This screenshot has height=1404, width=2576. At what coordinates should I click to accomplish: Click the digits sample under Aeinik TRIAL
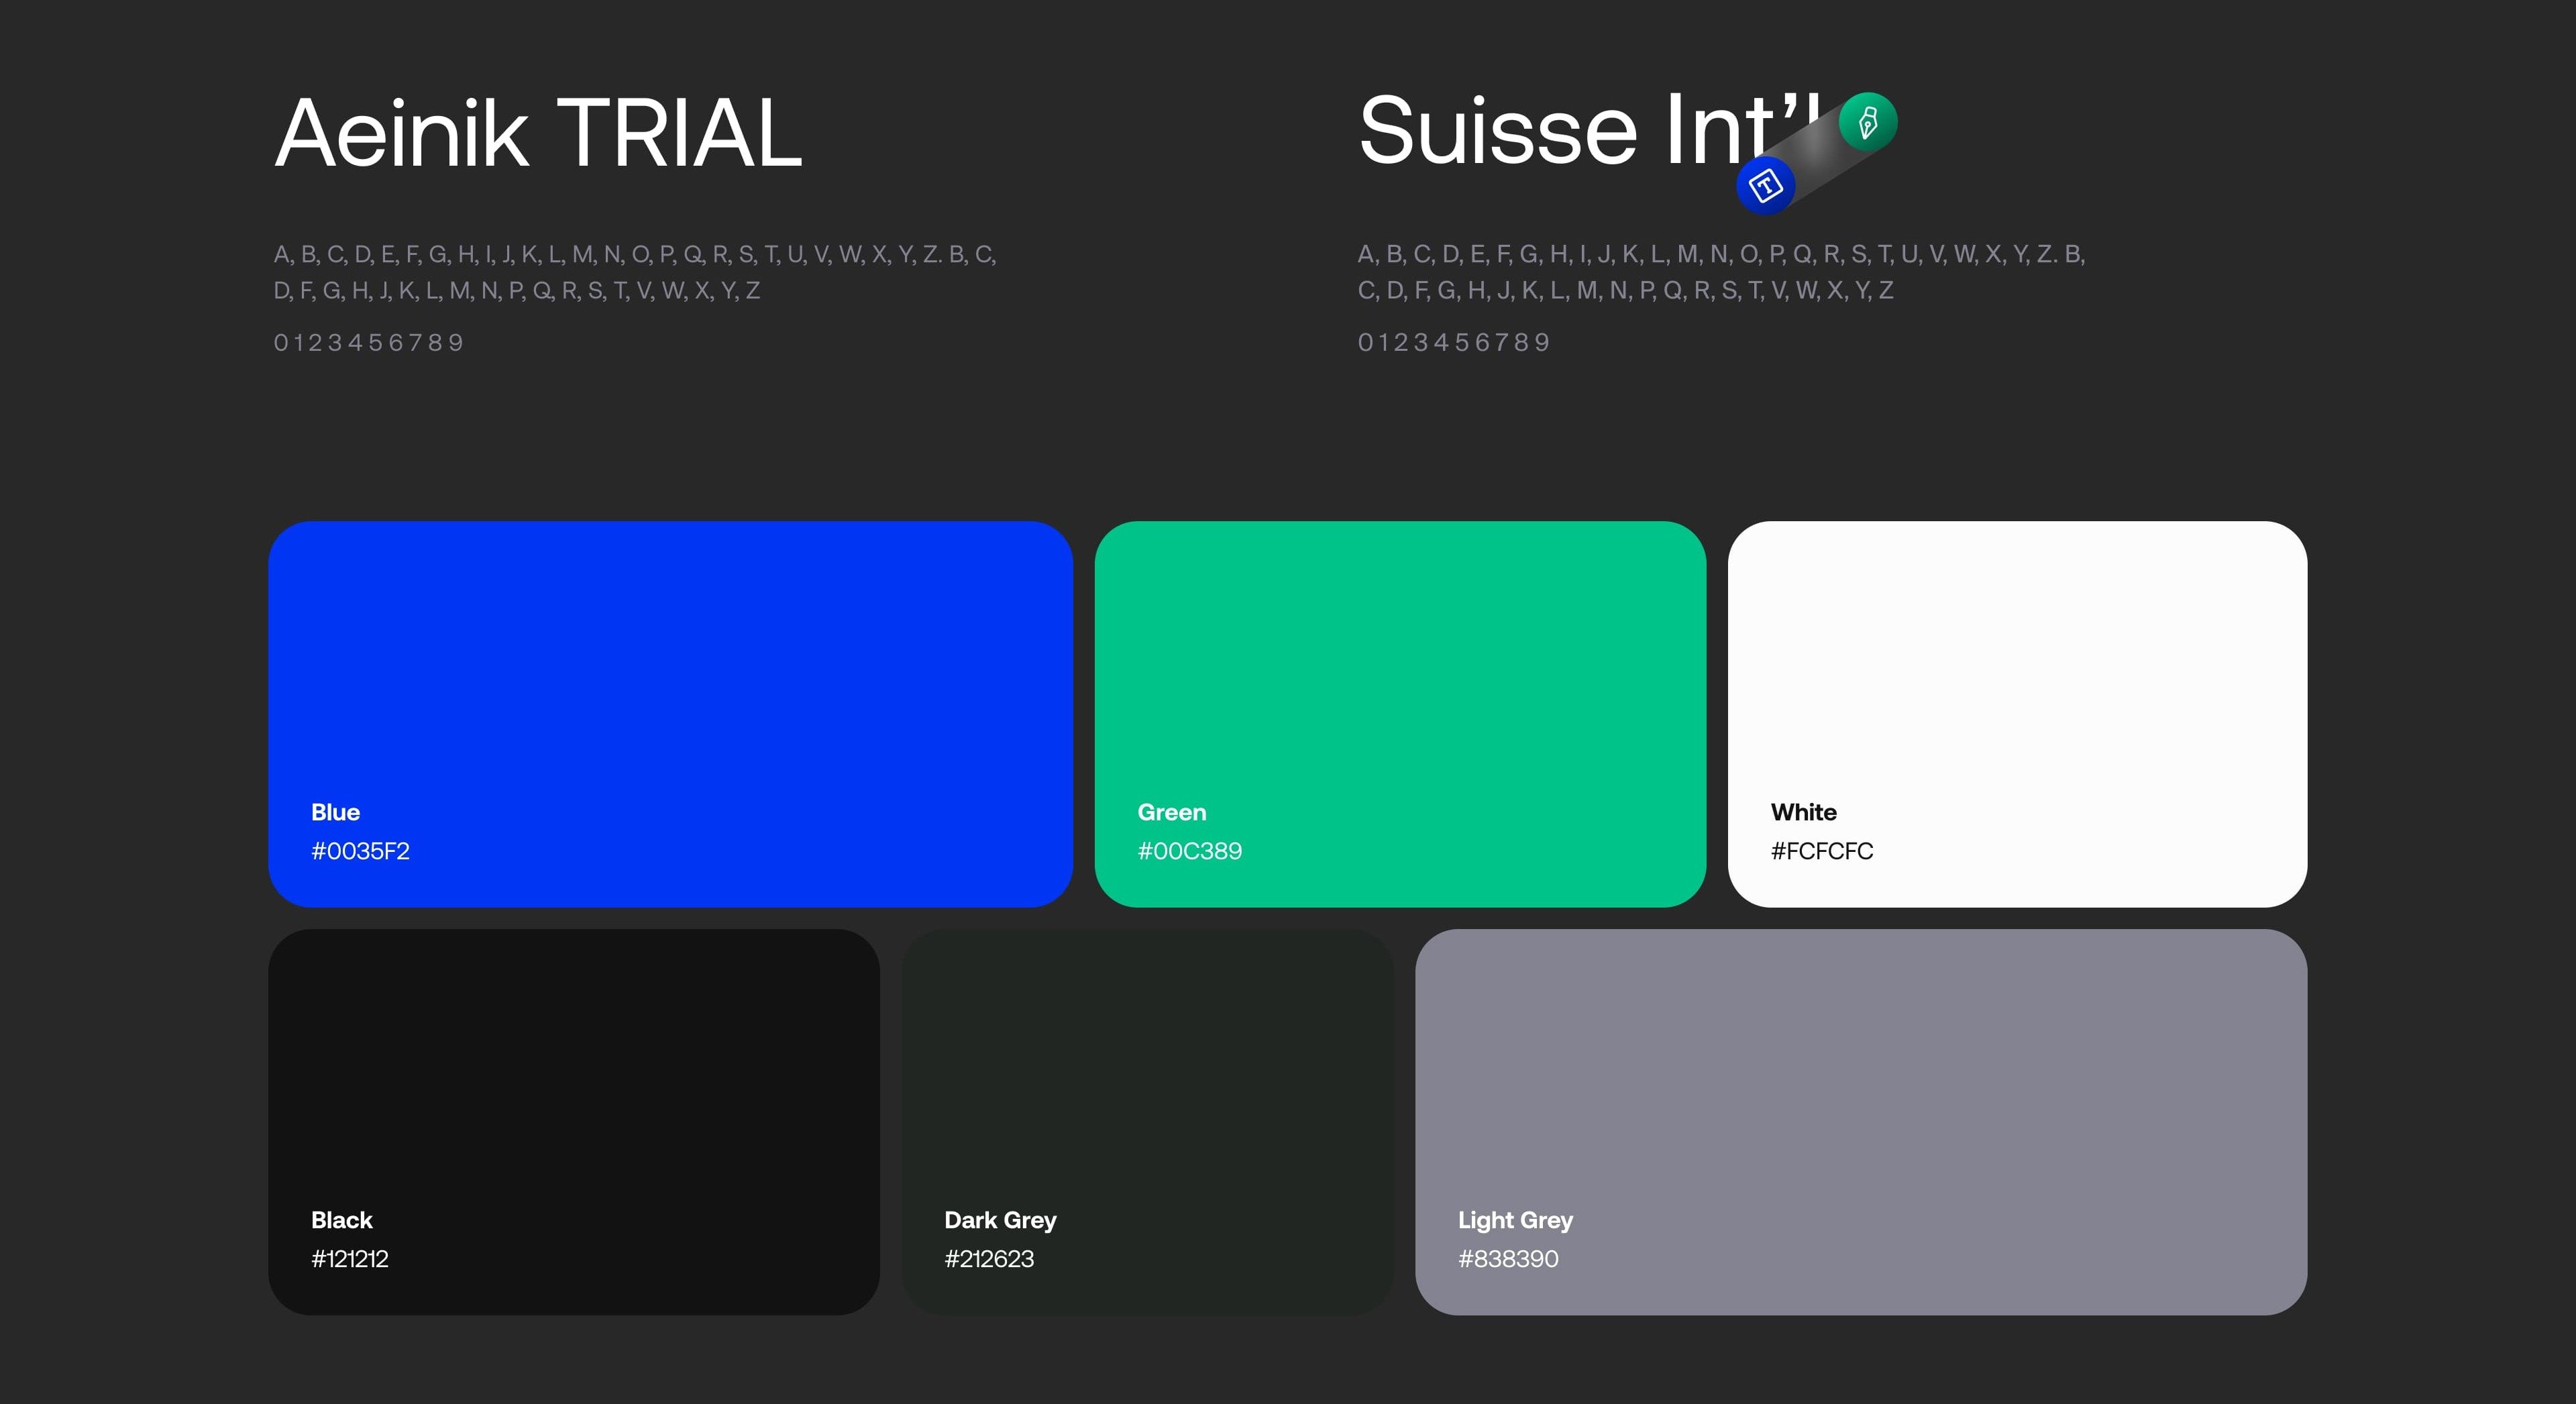coord(369,343)
